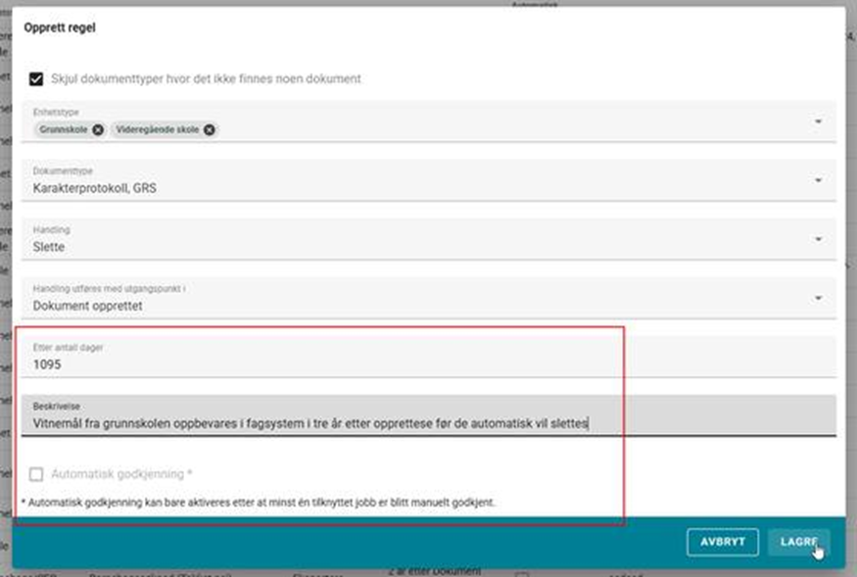Open the Dokumenttype dropdown arrow
The image size is (857, 577).
click(818, 180)
